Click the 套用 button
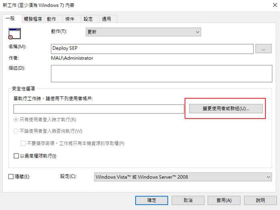Screen dimensions: 280x210 coord(223,200)
